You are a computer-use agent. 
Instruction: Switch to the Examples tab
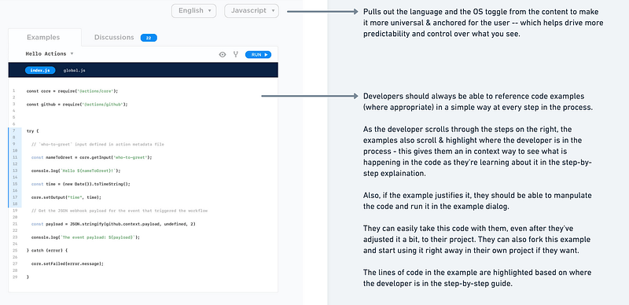[43, 37]
